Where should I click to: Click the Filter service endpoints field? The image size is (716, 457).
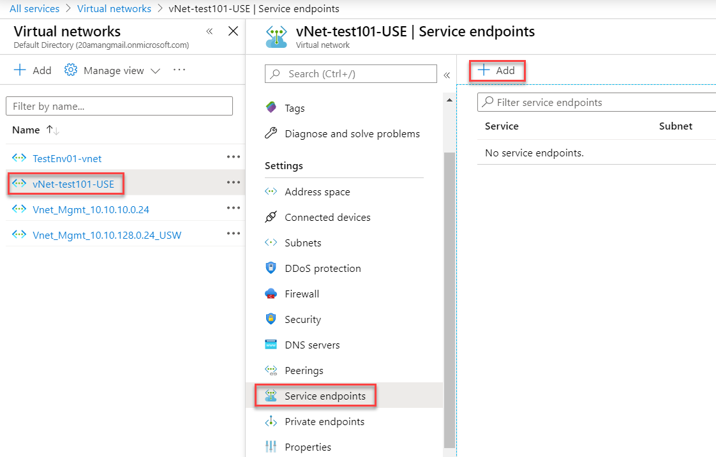click(x=597, y=102)
